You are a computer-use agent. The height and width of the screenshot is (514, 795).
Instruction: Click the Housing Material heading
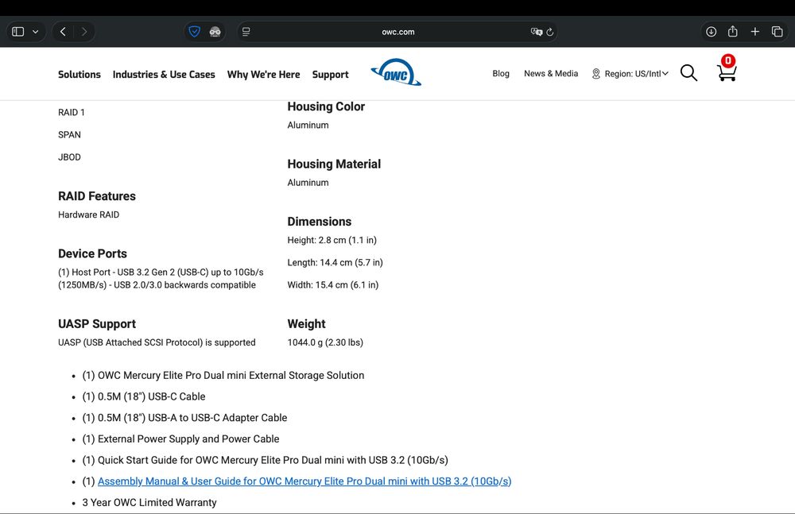click(x=334, y=164)
